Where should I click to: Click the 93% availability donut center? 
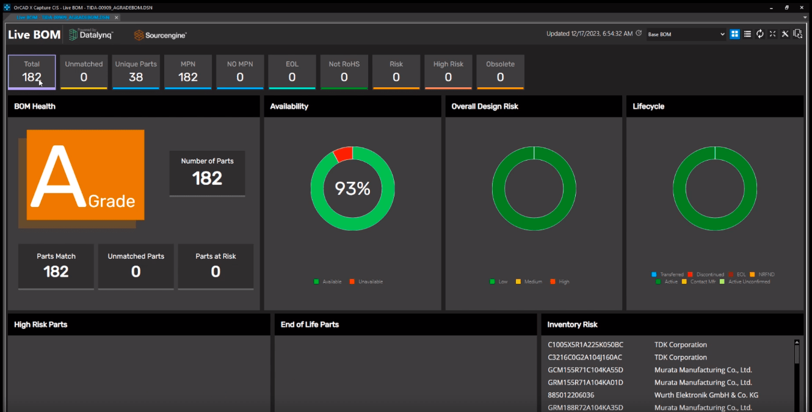[x=353, y=189]
